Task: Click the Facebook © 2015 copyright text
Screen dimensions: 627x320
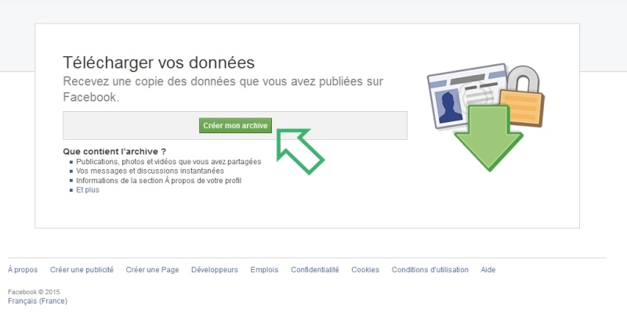Action: click(x=34, y=292)
